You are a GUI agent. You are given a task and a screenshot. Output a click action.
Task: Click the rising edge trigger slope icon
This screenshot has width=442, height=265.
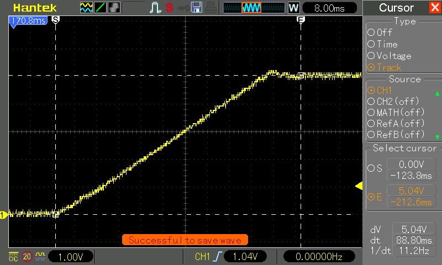[217, 257]
